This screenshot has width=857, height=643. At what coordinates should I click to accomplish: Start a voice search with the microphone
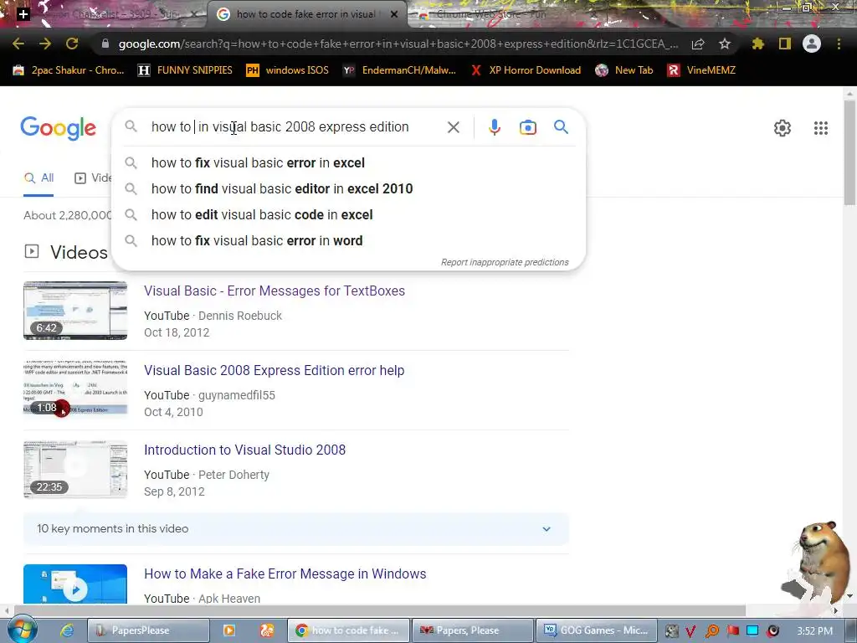494,127
